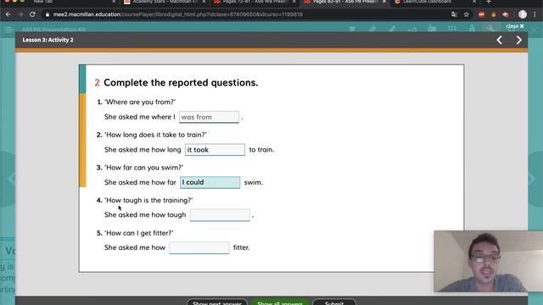The width and height of the screenshot is (543, 305).
Task: Click the site lock icon in address bar
Action: pyautogui.click(x=48, y=14)
